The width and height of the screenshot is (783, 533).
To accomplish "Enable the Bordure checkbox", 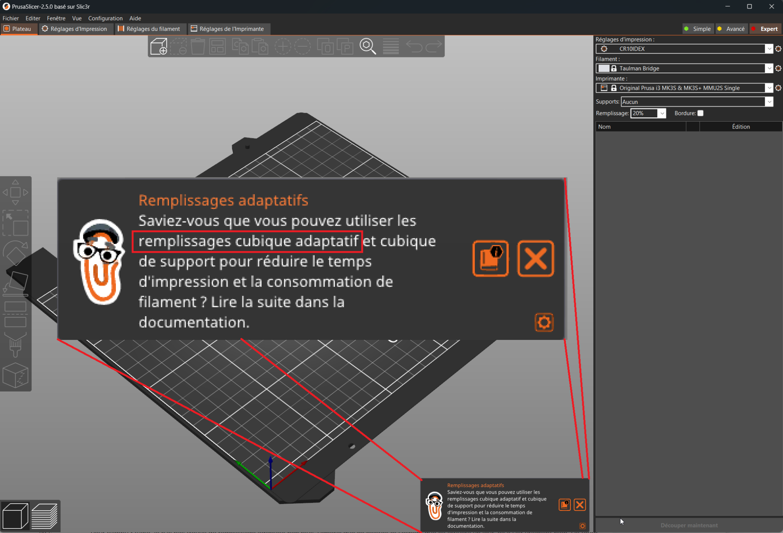I will pyautogui.click(x=700, y=113).
